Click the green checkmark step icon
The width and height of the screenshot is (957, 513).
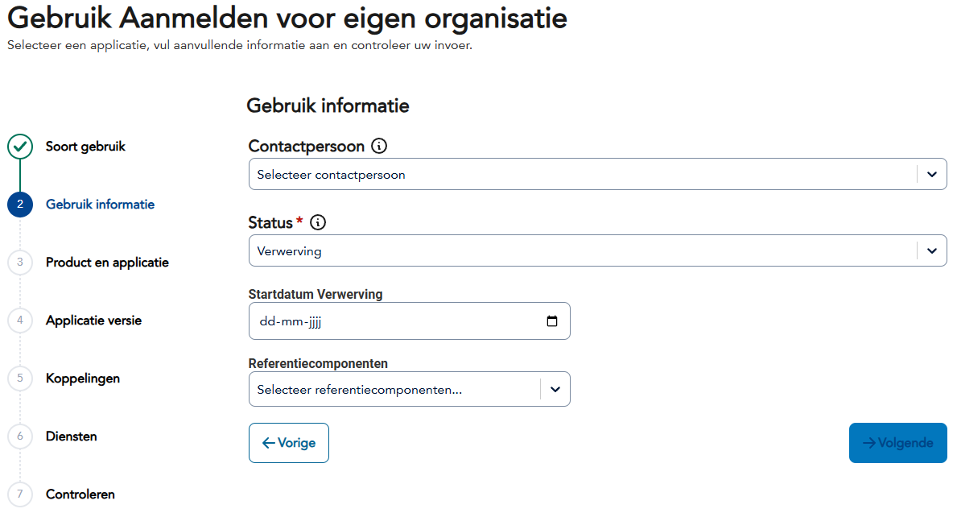[x=20, y=147]
